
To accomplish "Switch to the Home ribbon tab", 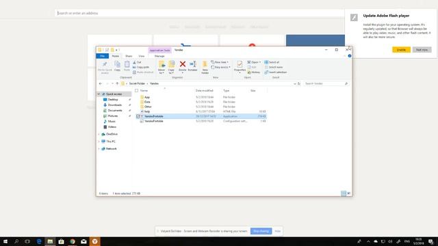I will coord(116,56).
